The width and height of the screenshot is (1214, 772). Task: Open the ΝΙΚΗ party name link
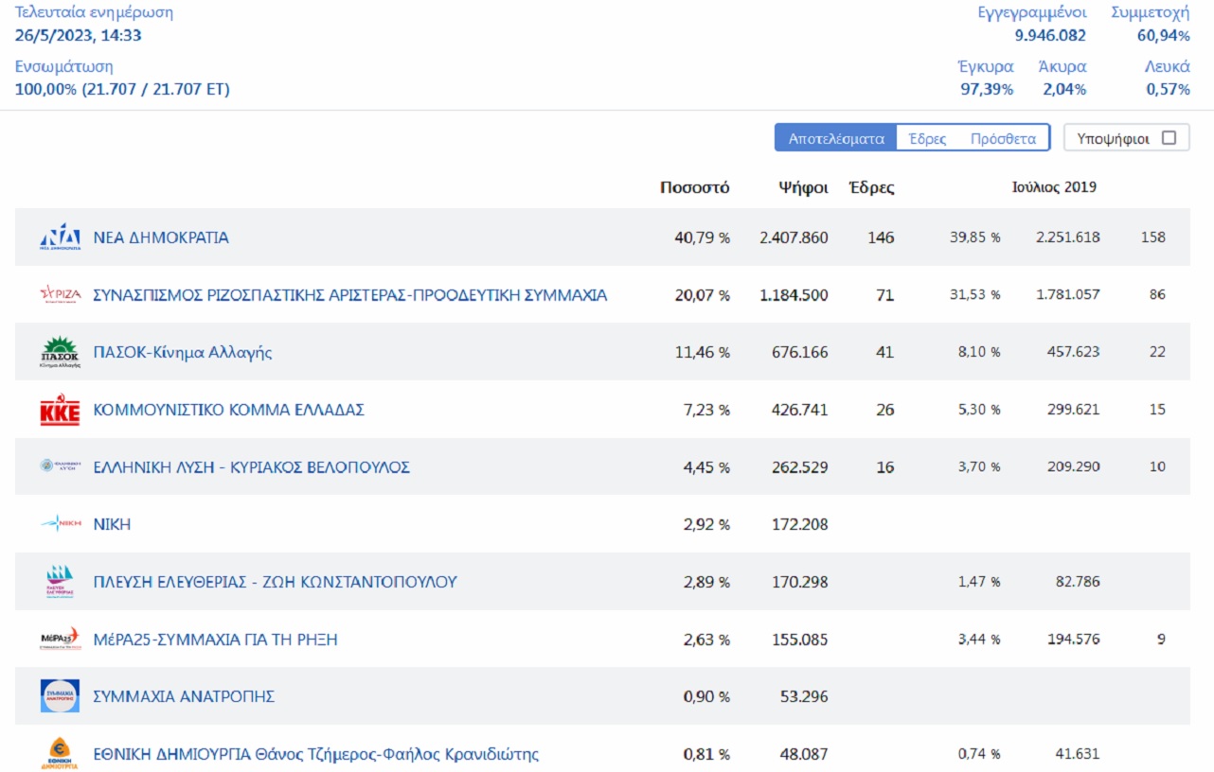coord(112,524)
